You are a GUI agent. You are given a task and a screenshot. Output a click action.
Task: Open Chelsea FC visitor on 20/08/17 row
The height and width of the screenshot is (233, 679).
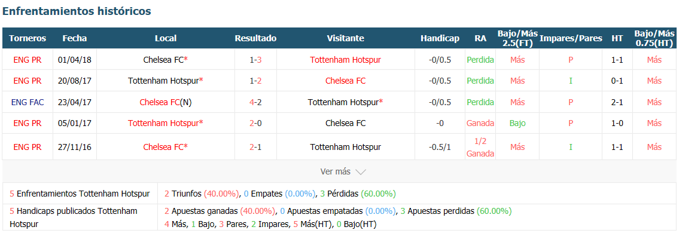(x=345, y=81)
